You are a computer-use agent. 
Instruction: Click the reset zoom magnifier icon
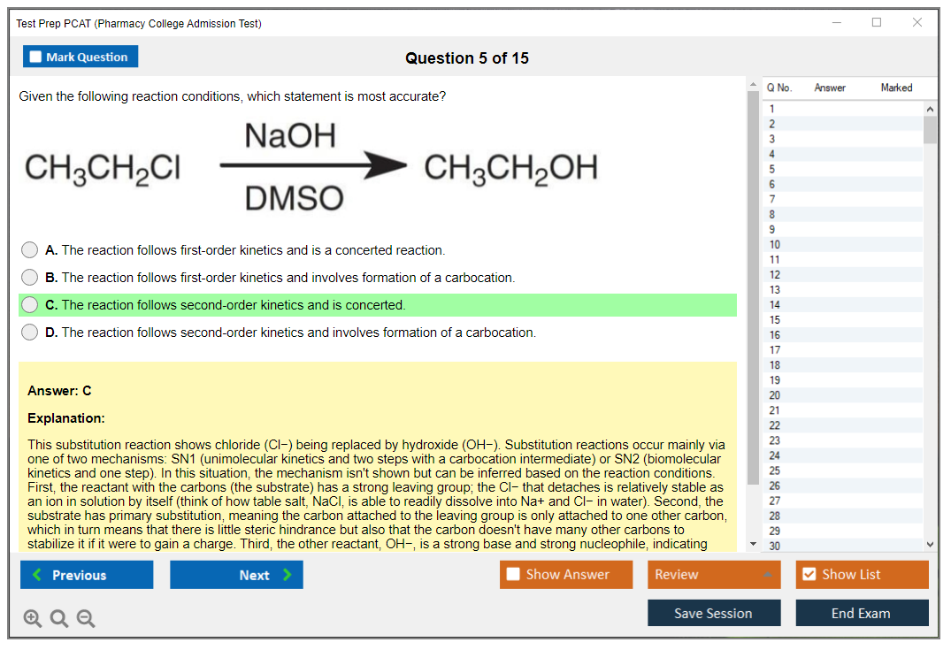[x=59, y=619]
